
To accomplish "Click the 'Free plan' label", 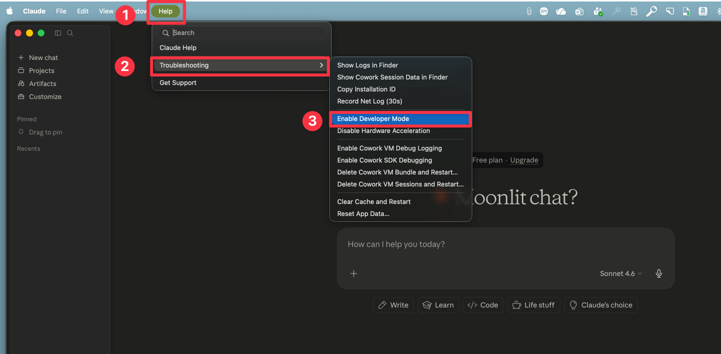I will click(x=487, y=160).
